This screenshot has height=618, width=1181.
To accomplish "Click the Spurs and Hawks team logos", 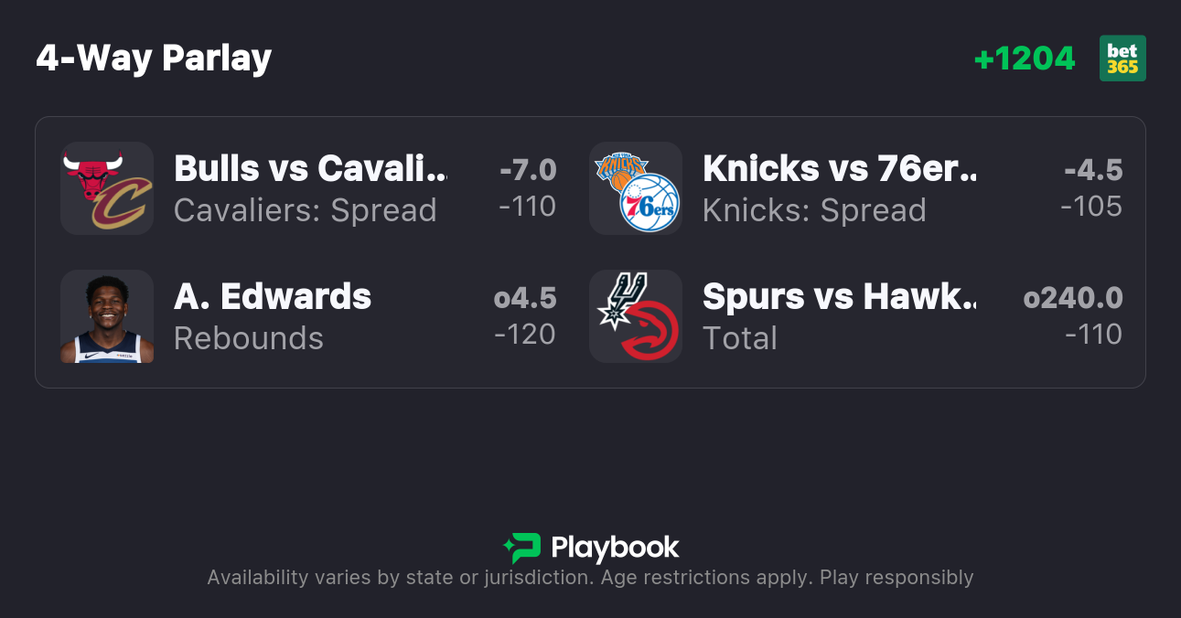I will point(636,316).
